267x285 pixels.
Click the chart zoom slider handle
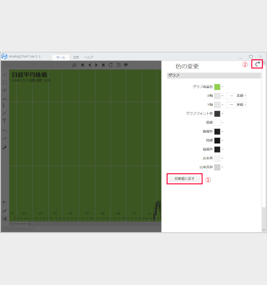pyautogui.click(x=12, y=224)
